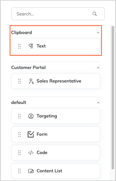Collapse the Customer Portal section chevron
This screenshot has width=116, height=181.
98,68
